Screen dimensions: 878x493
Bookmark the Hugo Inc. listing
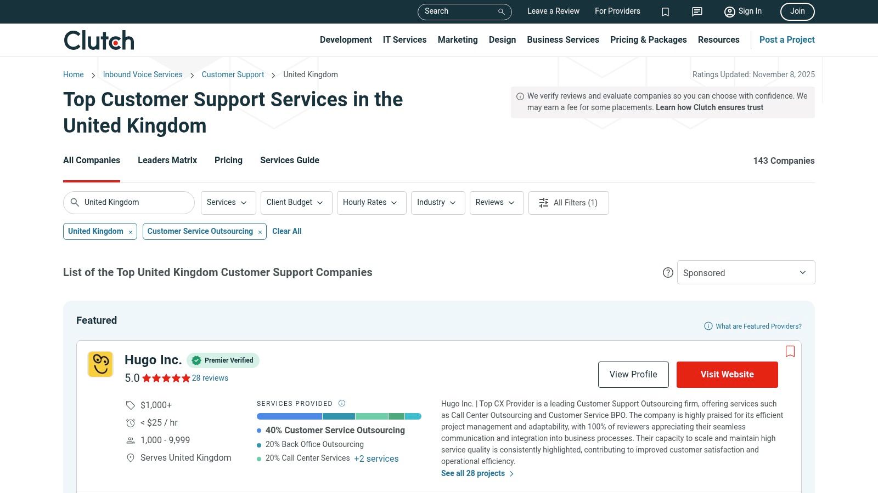click(790, 351)
